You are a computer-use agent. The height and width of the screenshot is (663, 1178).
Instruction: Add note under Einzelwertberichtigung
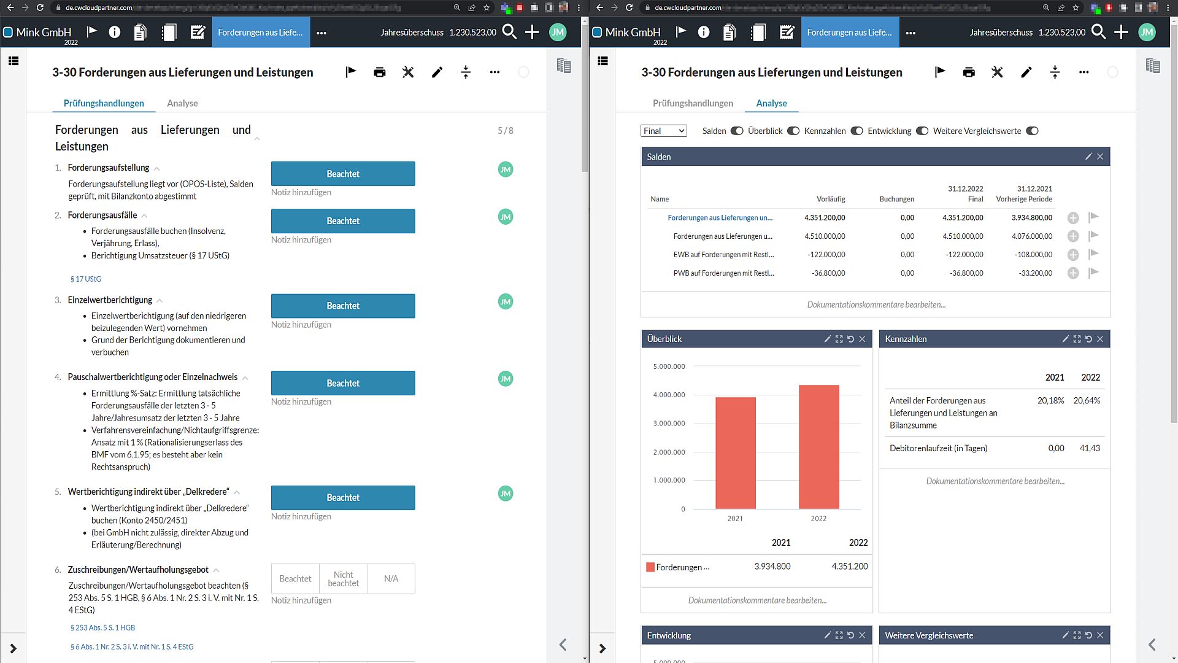(x=301, y=325)
